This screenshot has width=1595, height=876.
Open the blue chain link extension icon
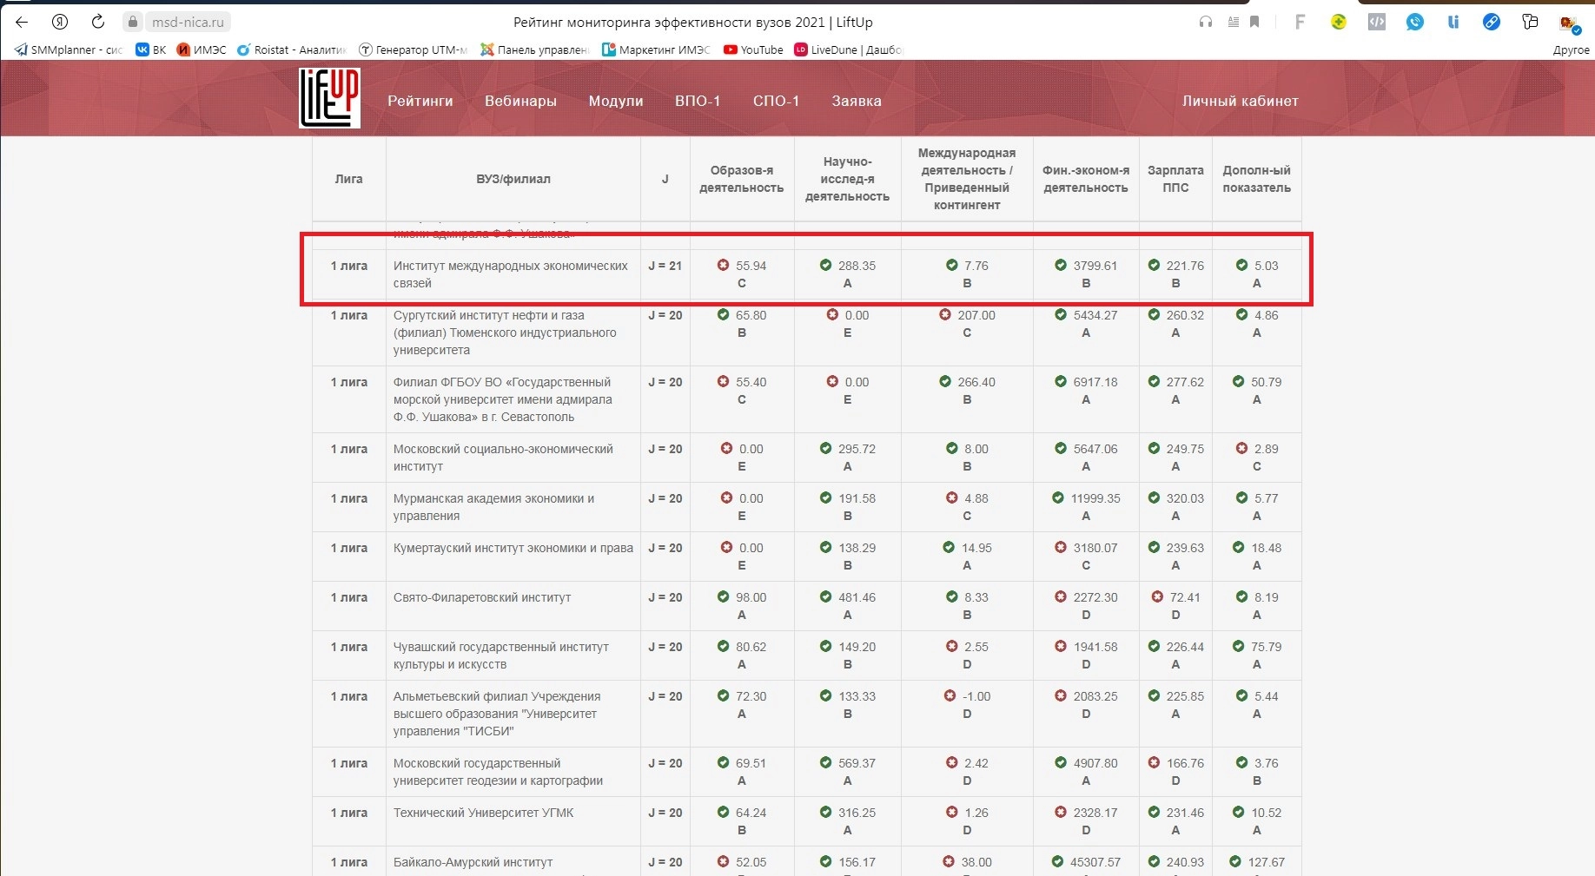[x=1492, y=23]
